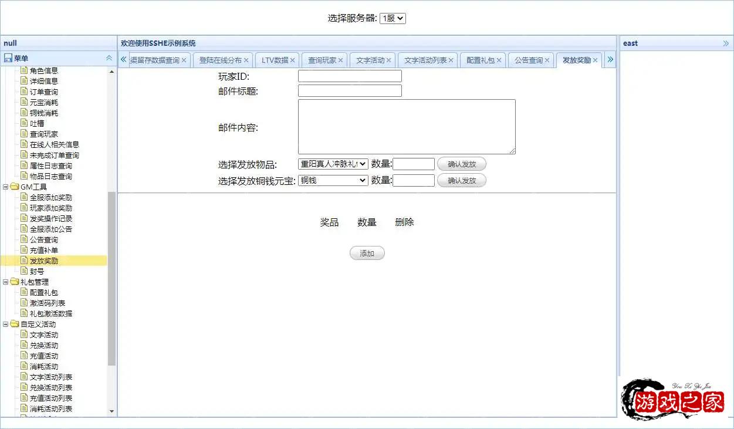734x429 pixels.
Task: Close the 公告查询 tab
Action: [547, 59]
